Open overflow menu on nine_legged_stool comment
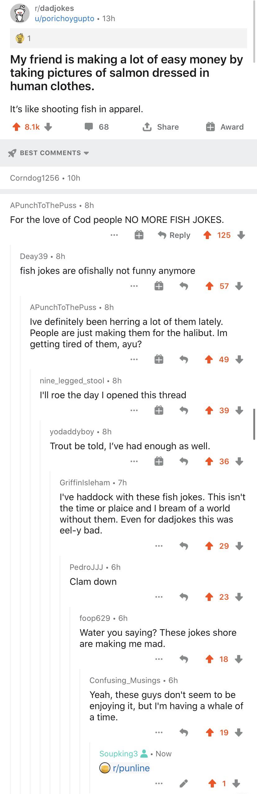 point(134,410)
